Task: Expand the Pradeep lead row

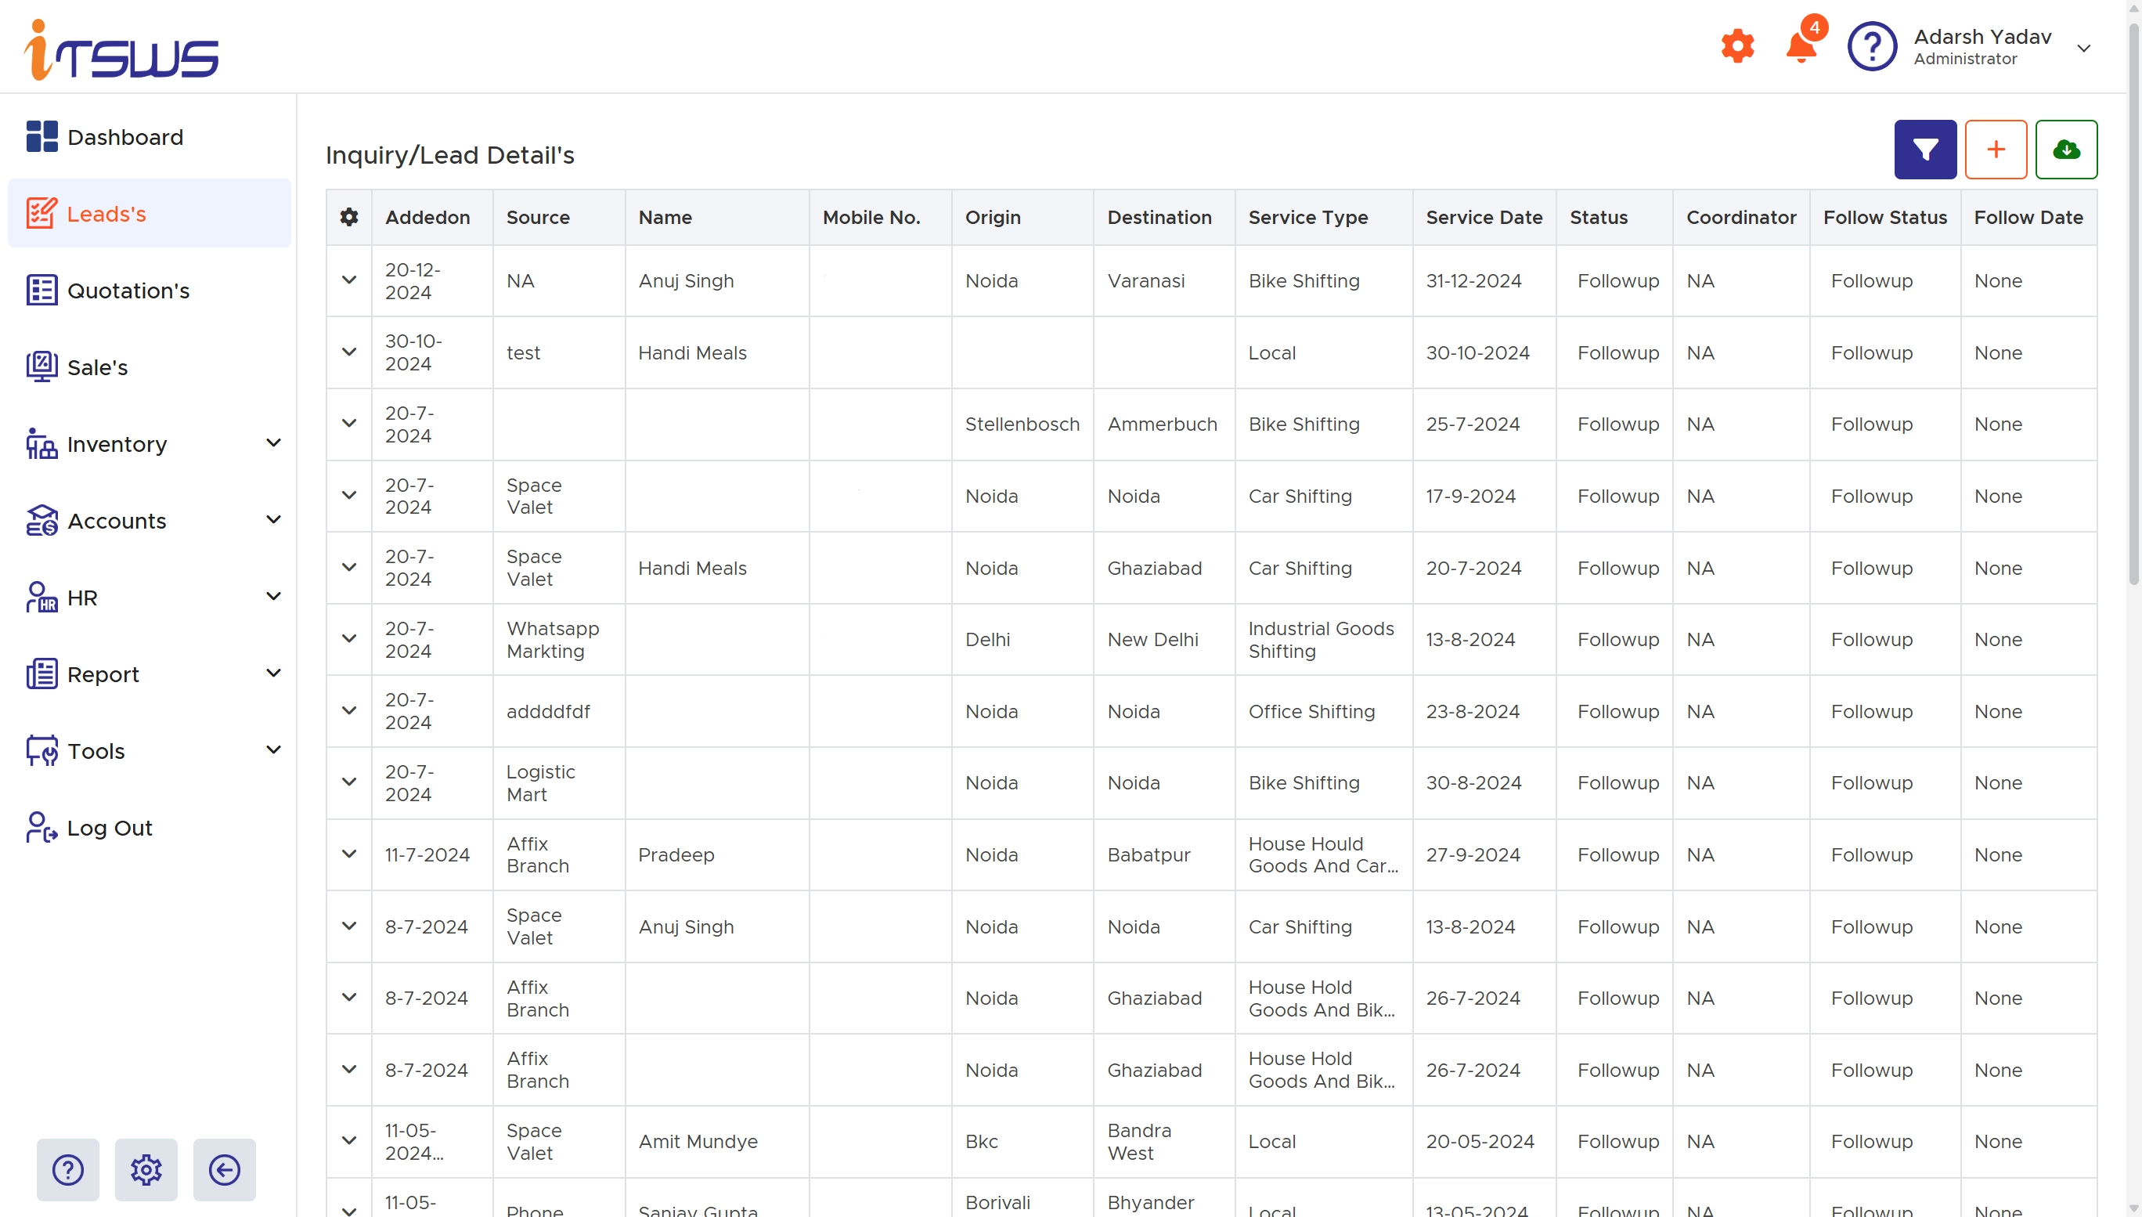Action: [349, 854]
